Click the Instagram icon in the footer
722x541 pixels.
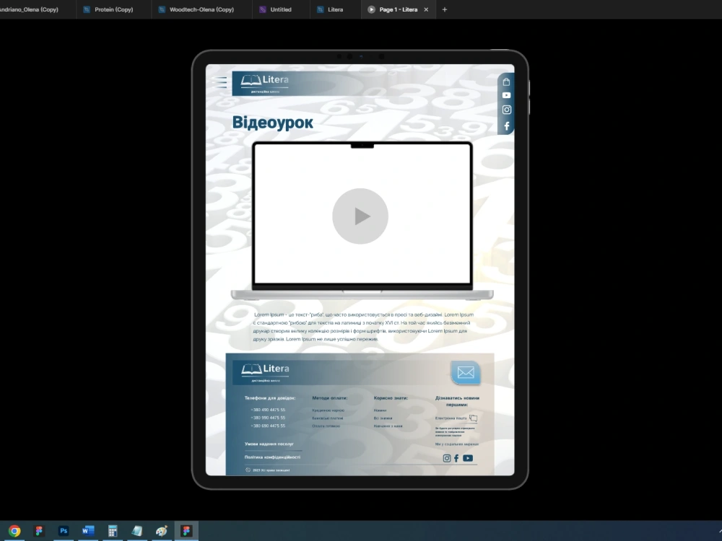(x=447, y=458)
